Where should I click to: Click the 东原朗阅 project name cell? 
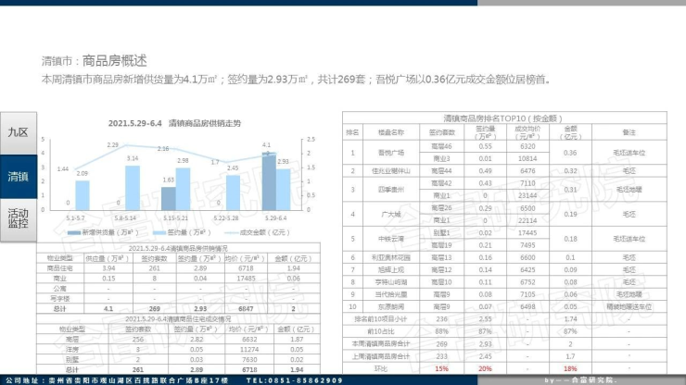[391, 306]
